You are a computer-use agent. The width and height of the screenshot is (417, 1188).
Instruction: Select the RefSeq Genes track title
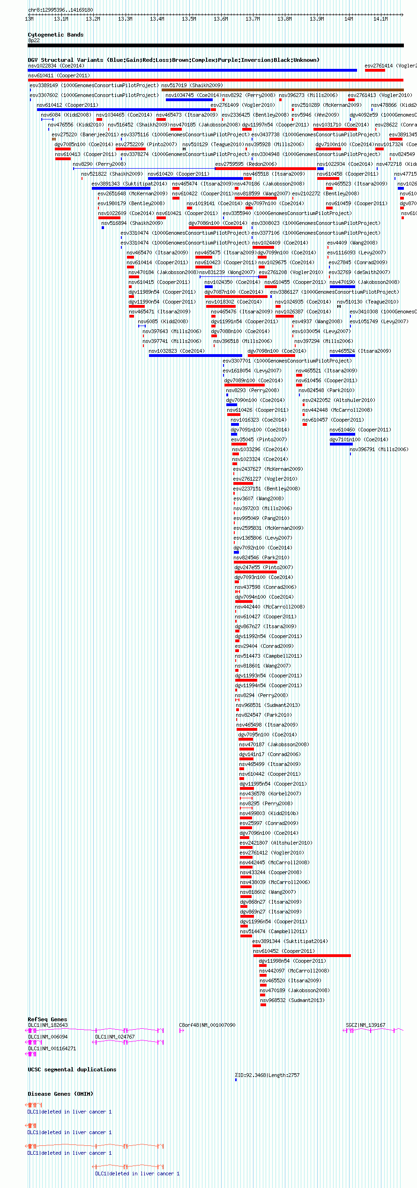47,1019
